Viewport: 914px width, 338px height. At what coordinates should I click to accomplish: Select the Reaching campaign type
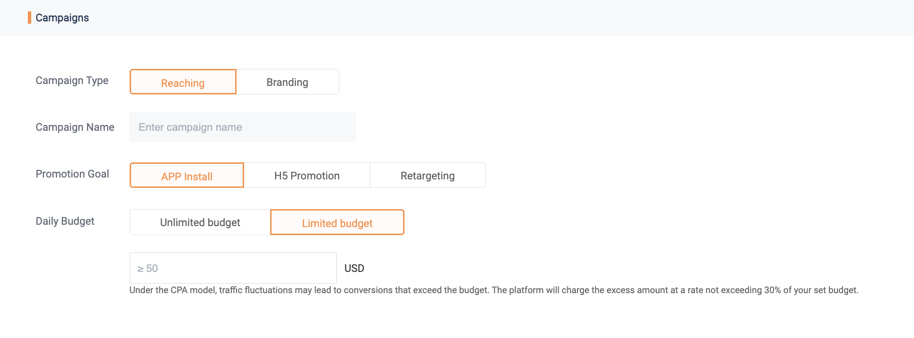[183, 82]
